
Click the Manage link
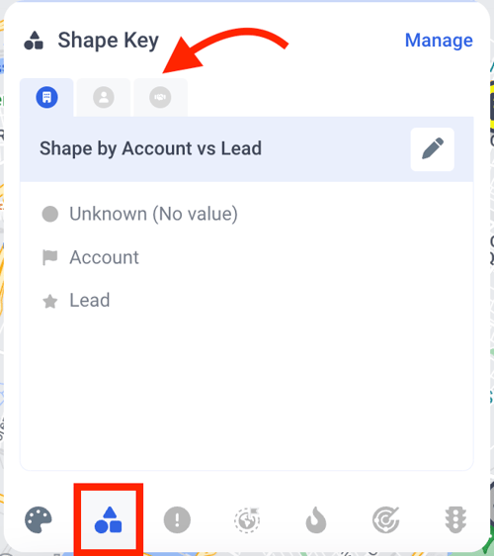pyautogui.click(x=439, y=41)
